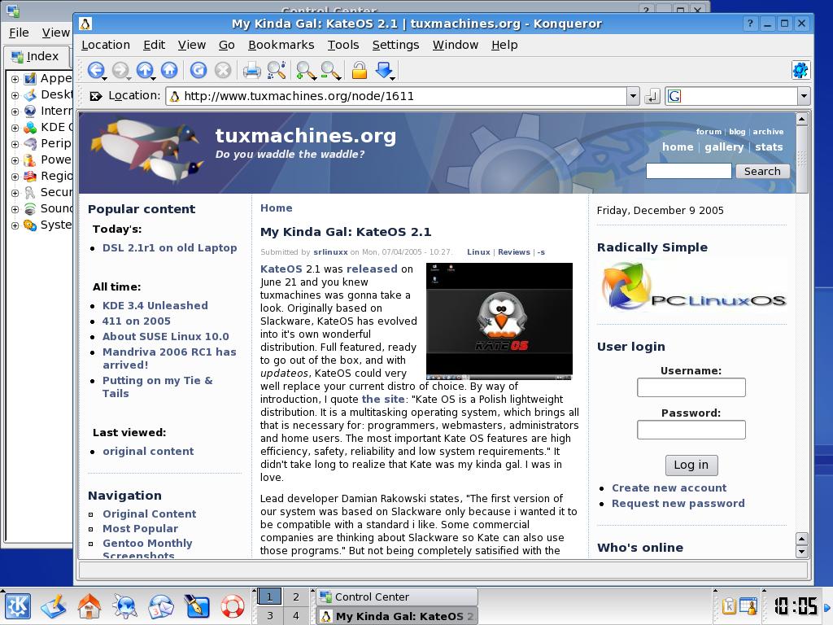Screen dimensions: 833x625
Task: Open Klipper clipboard tray icon
Action: click(729, 605)
